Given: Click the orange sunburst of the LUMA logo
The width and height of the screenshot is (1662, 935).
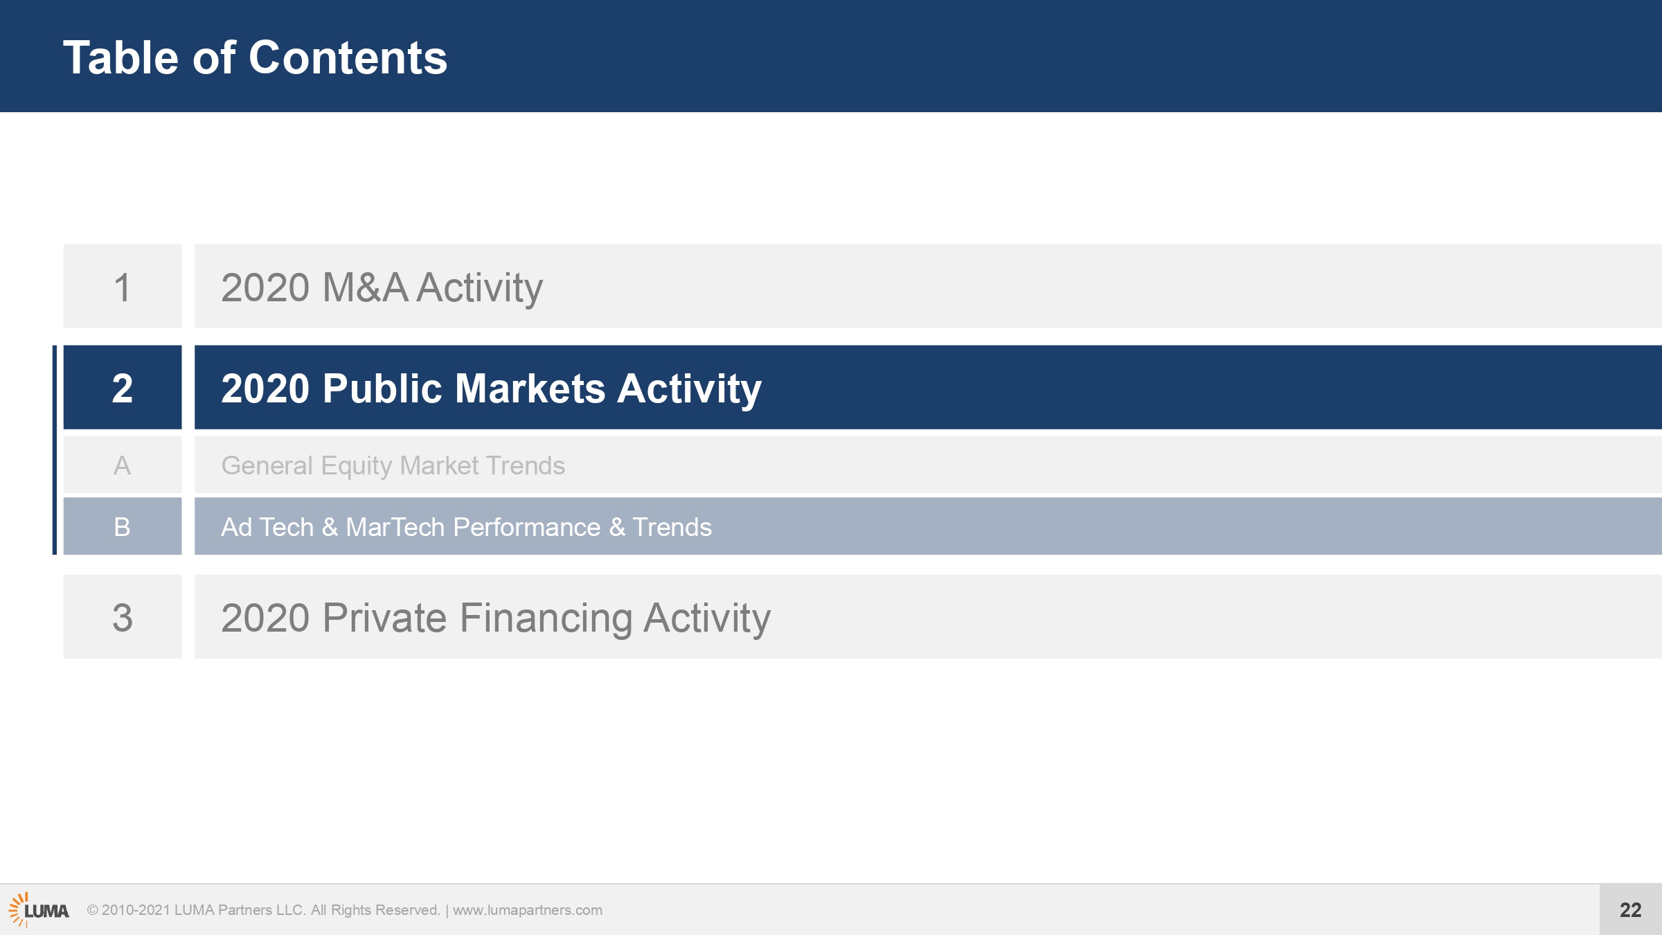Looking at the screenshot, I should (x=18, y=909).
